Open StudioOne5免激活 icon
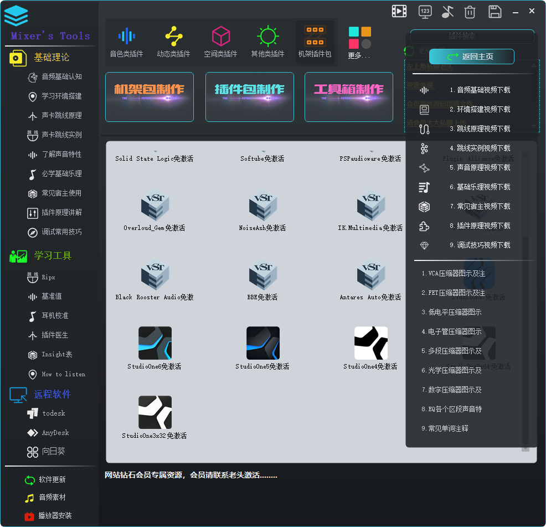Image resolution: width=546 pixels, height=527 pixels. (263, 343)
